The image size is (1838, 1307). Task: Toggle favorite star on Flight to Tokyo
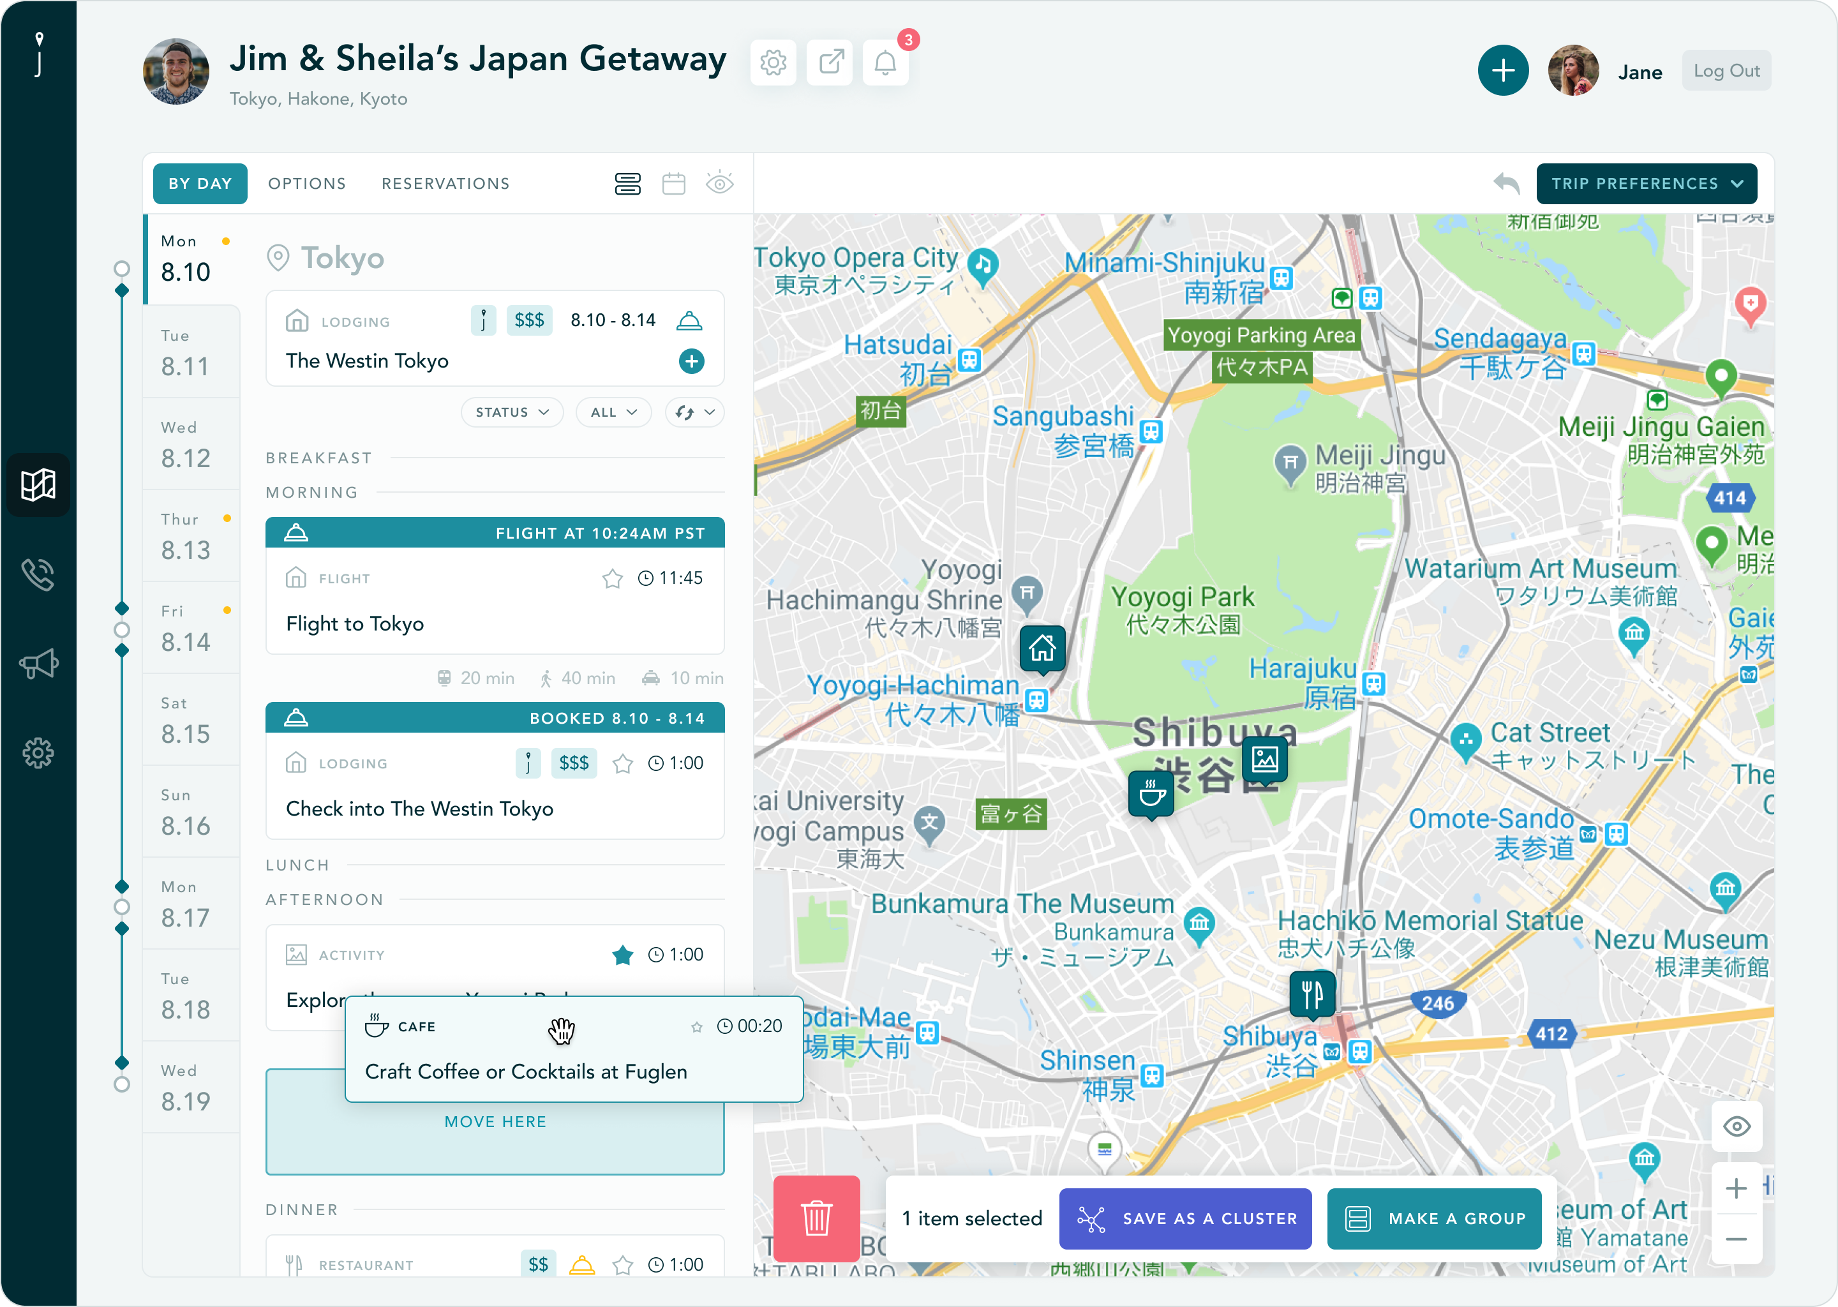coord(613,579)
